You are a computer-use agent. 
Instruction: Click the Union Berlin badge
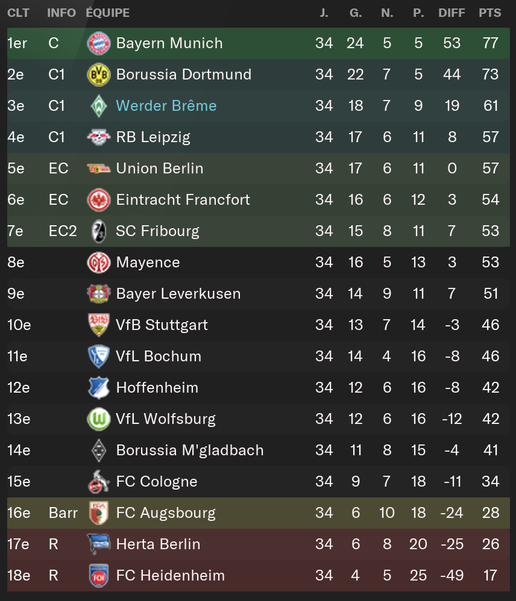[x=99, y=169]
